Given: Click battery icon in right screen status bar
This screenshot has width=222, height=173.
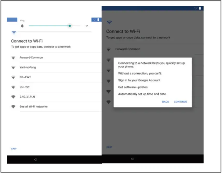Looking at the screenshot, I should coord(200,8).
